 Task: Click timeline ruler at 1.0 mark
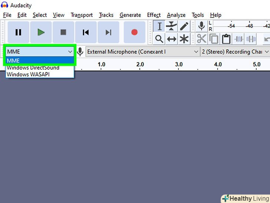[101, 65]
